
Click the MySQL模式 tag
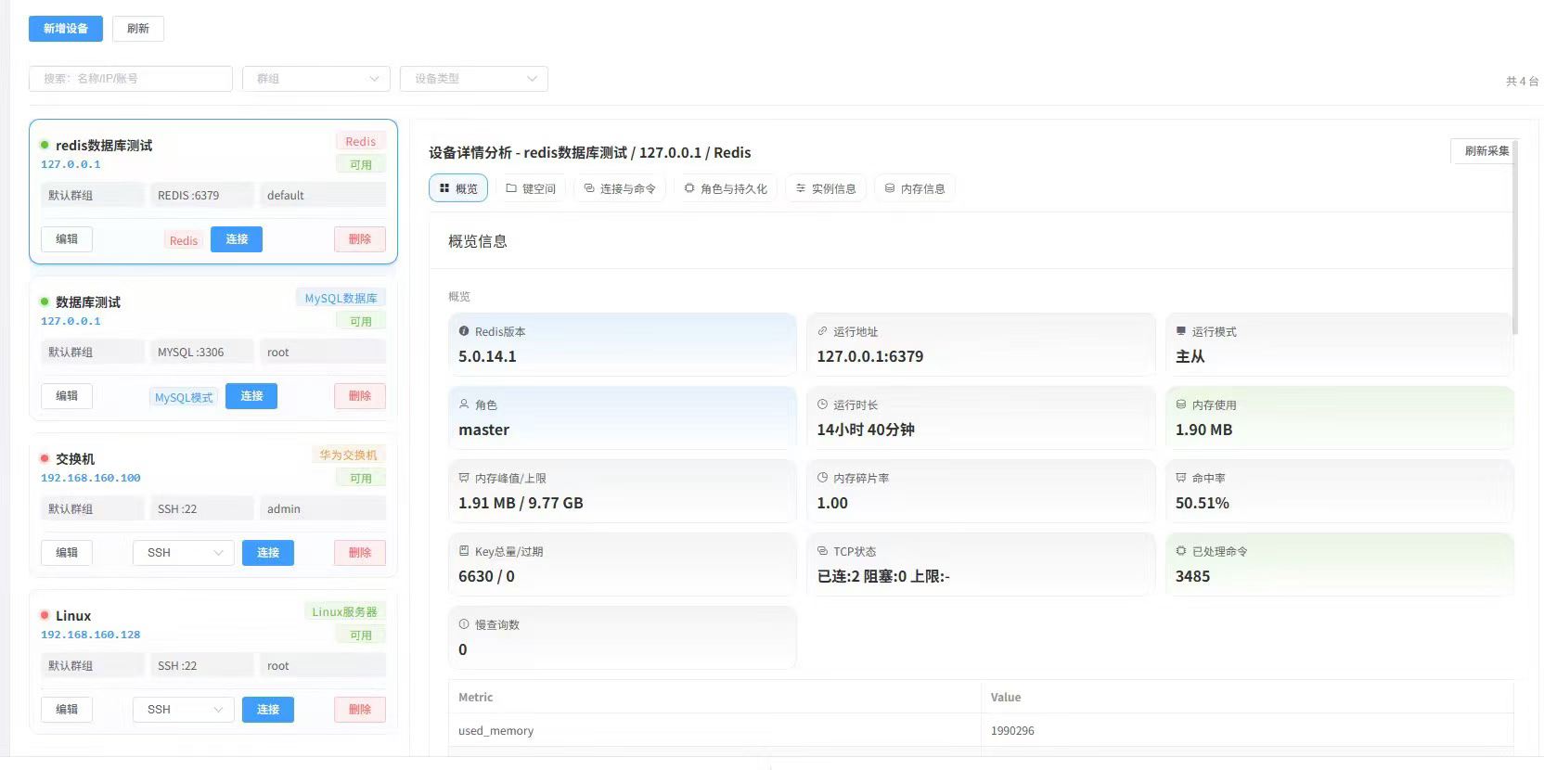coord(184,397)
